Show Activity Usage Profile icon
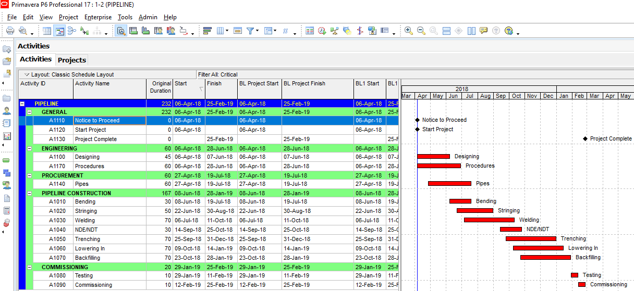The height and width of the screenshot is (291, 634). (146, 31)
